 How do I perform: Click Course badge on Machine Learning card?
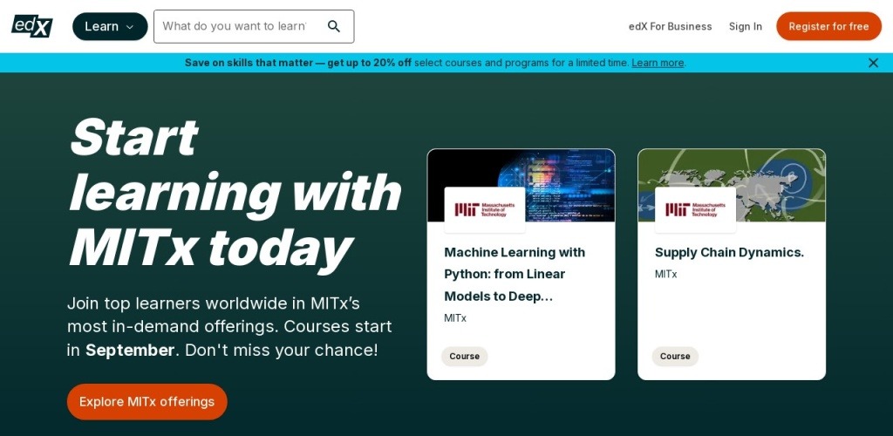(x=464, y=357)
